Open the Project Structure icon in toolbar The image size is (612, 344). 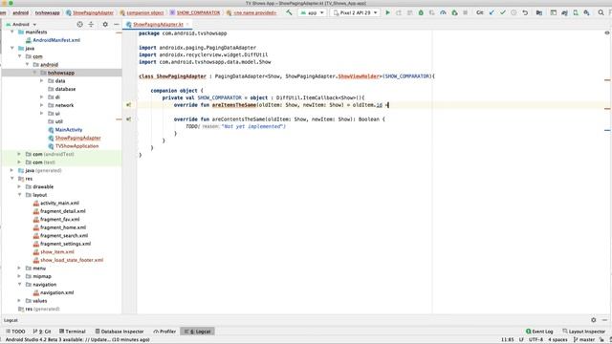coord(539,12)
